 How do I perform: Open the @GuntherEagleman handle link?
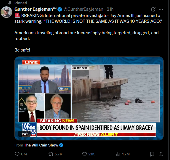tap(83, 9)
